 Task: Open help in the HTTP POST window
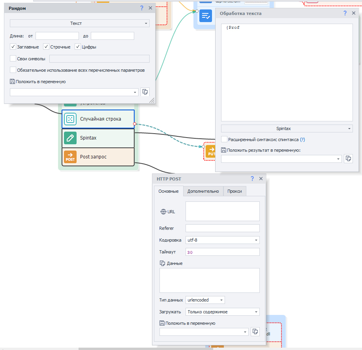coord(252,179)
